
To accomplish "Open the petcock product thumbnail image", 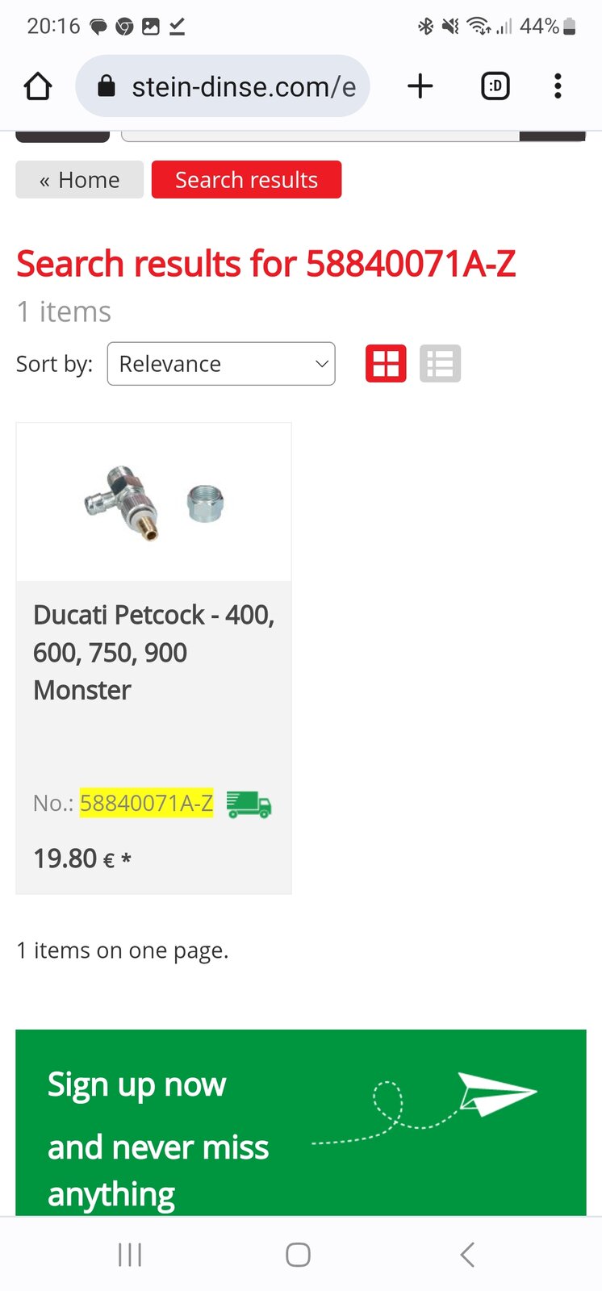I will pyautogui.click(x=153, y=502).
